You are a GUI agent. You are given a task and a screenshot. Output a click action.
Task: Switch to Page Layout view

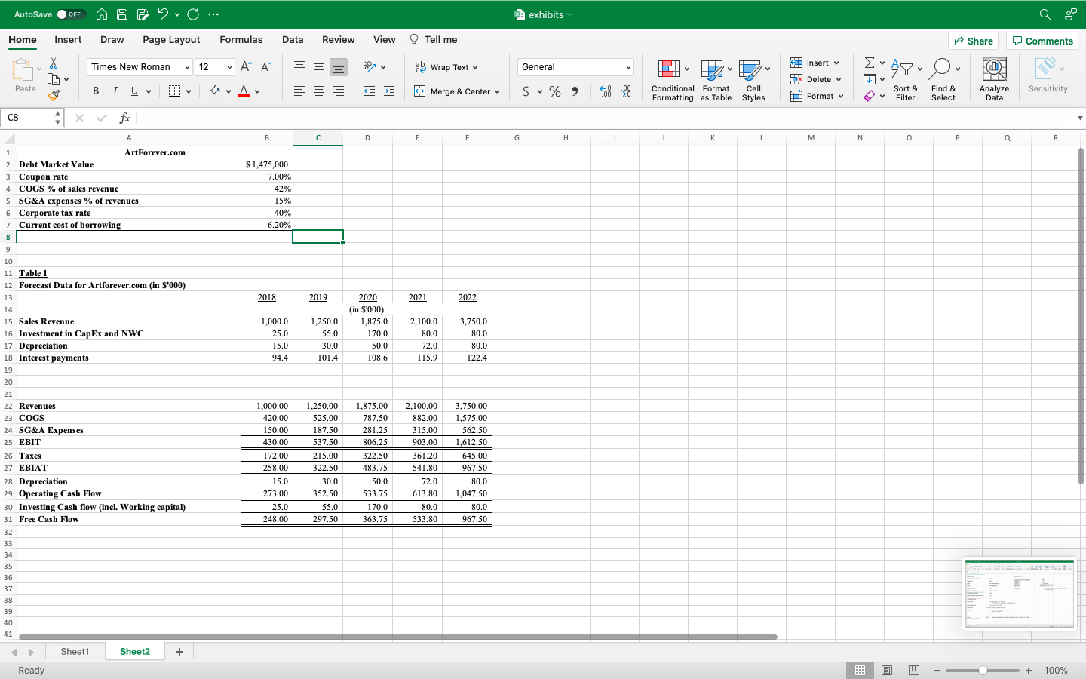pos(887,671)
